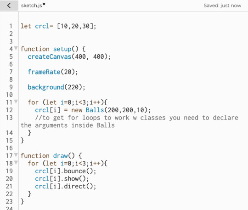This screenshot has width=248, height=210.
Task: Click the frameRate(20); statement
Action: point(53,72)
